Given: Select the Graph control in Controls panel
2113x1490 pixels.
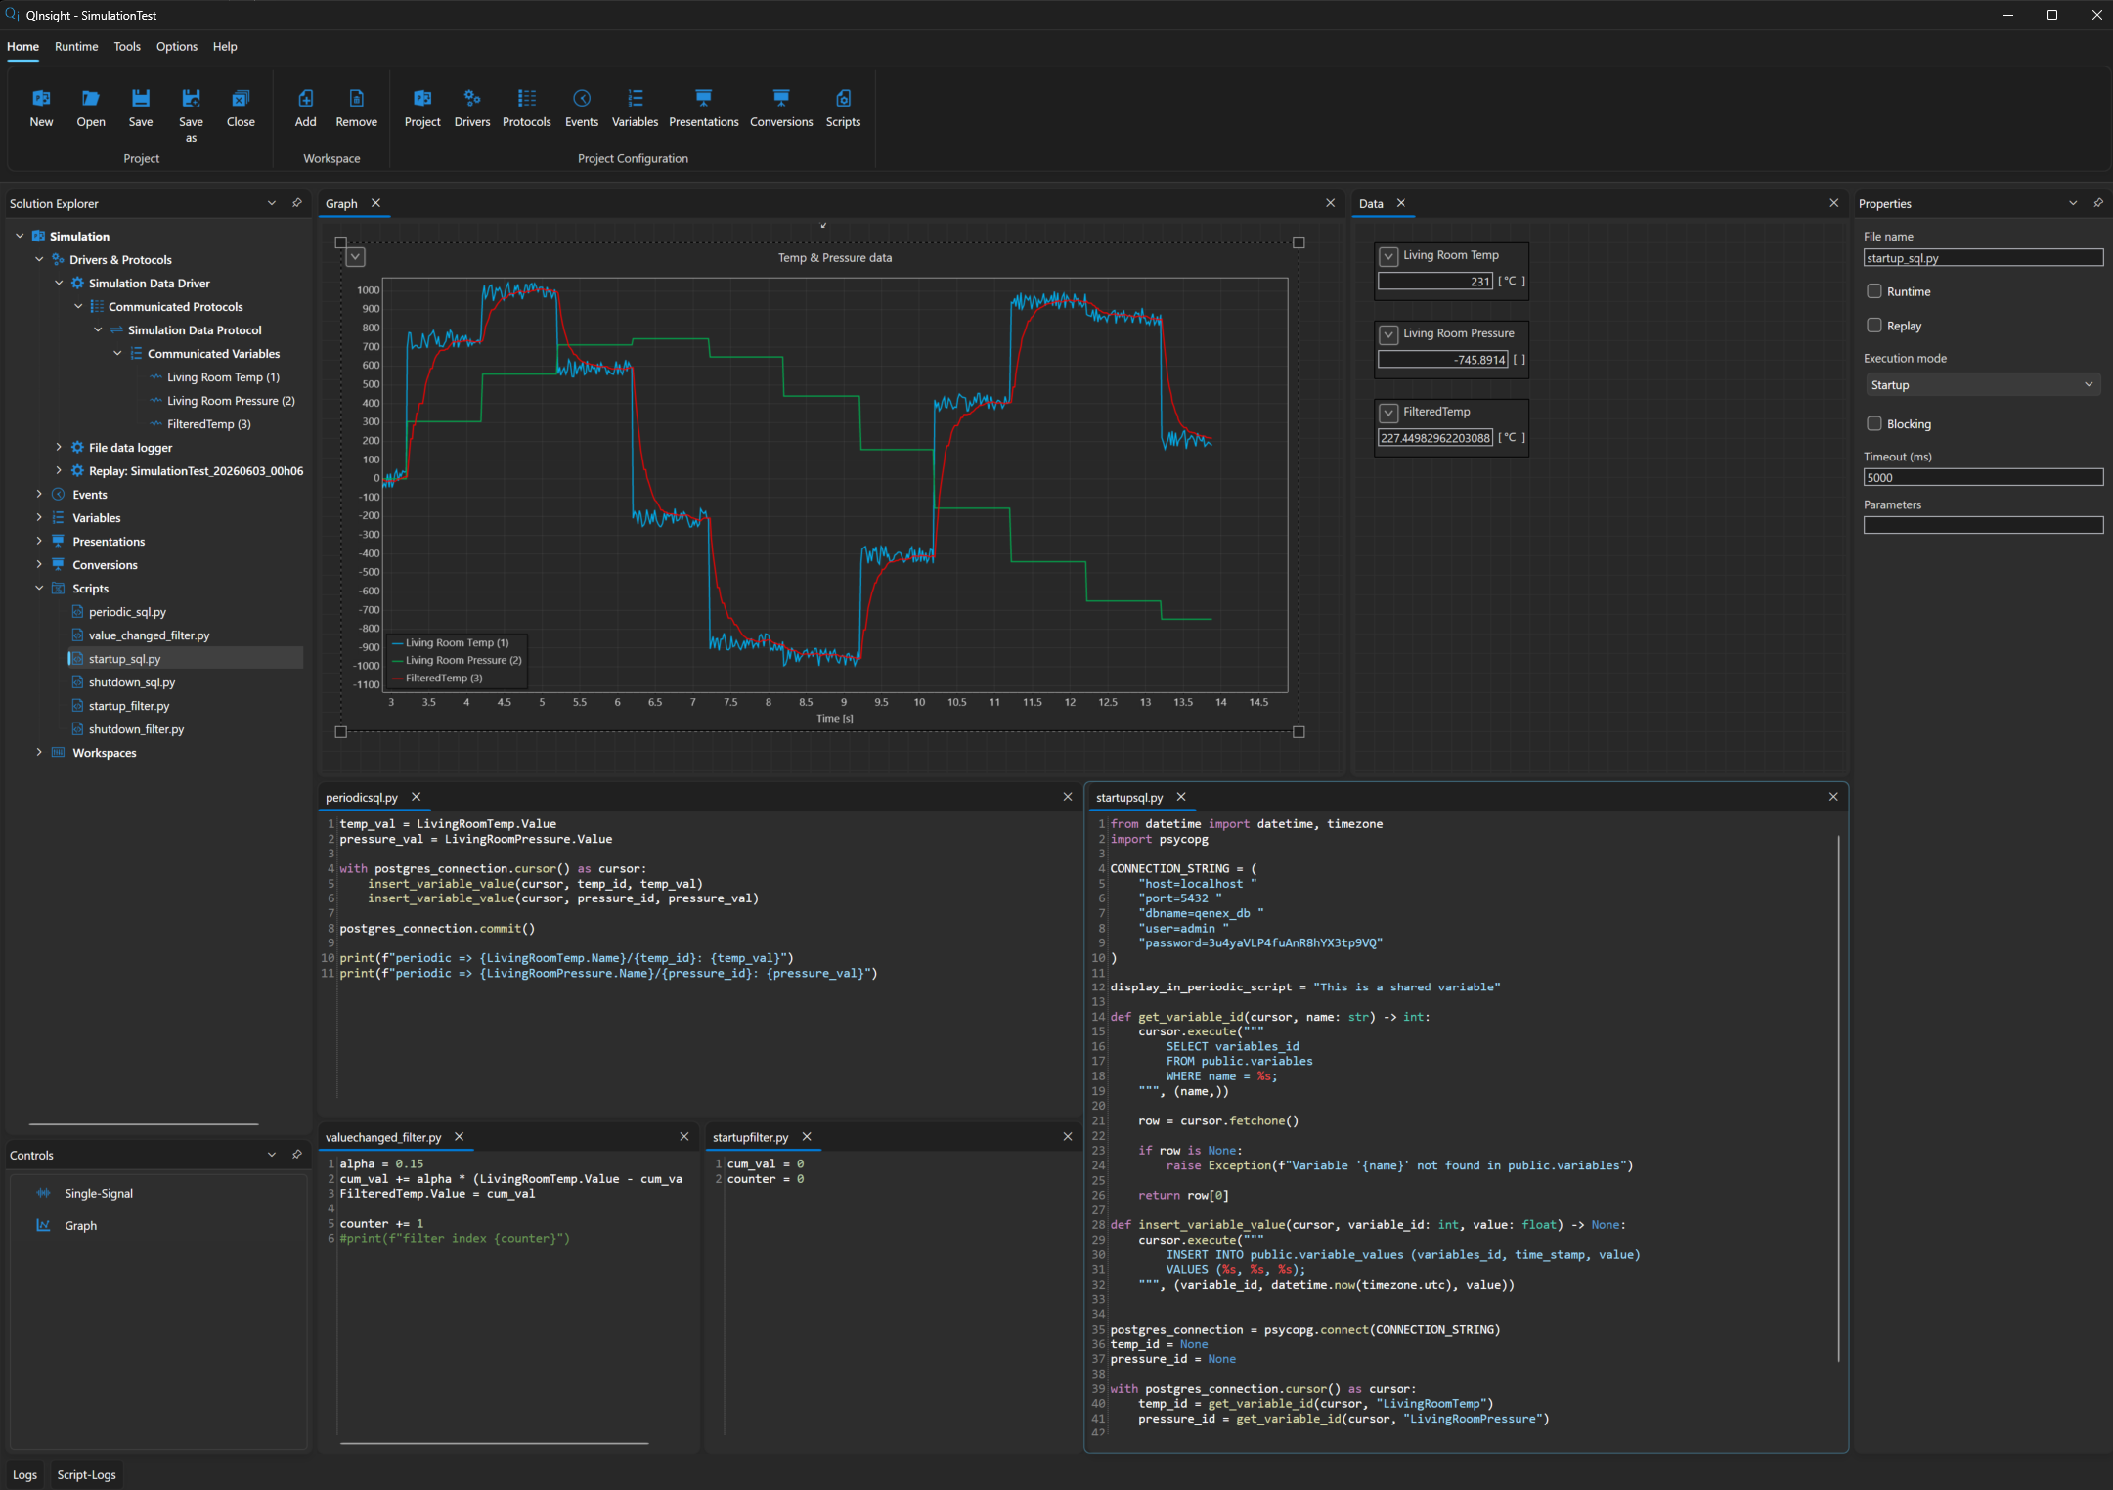Looking at the screenshot, I should coord(81,1225).
